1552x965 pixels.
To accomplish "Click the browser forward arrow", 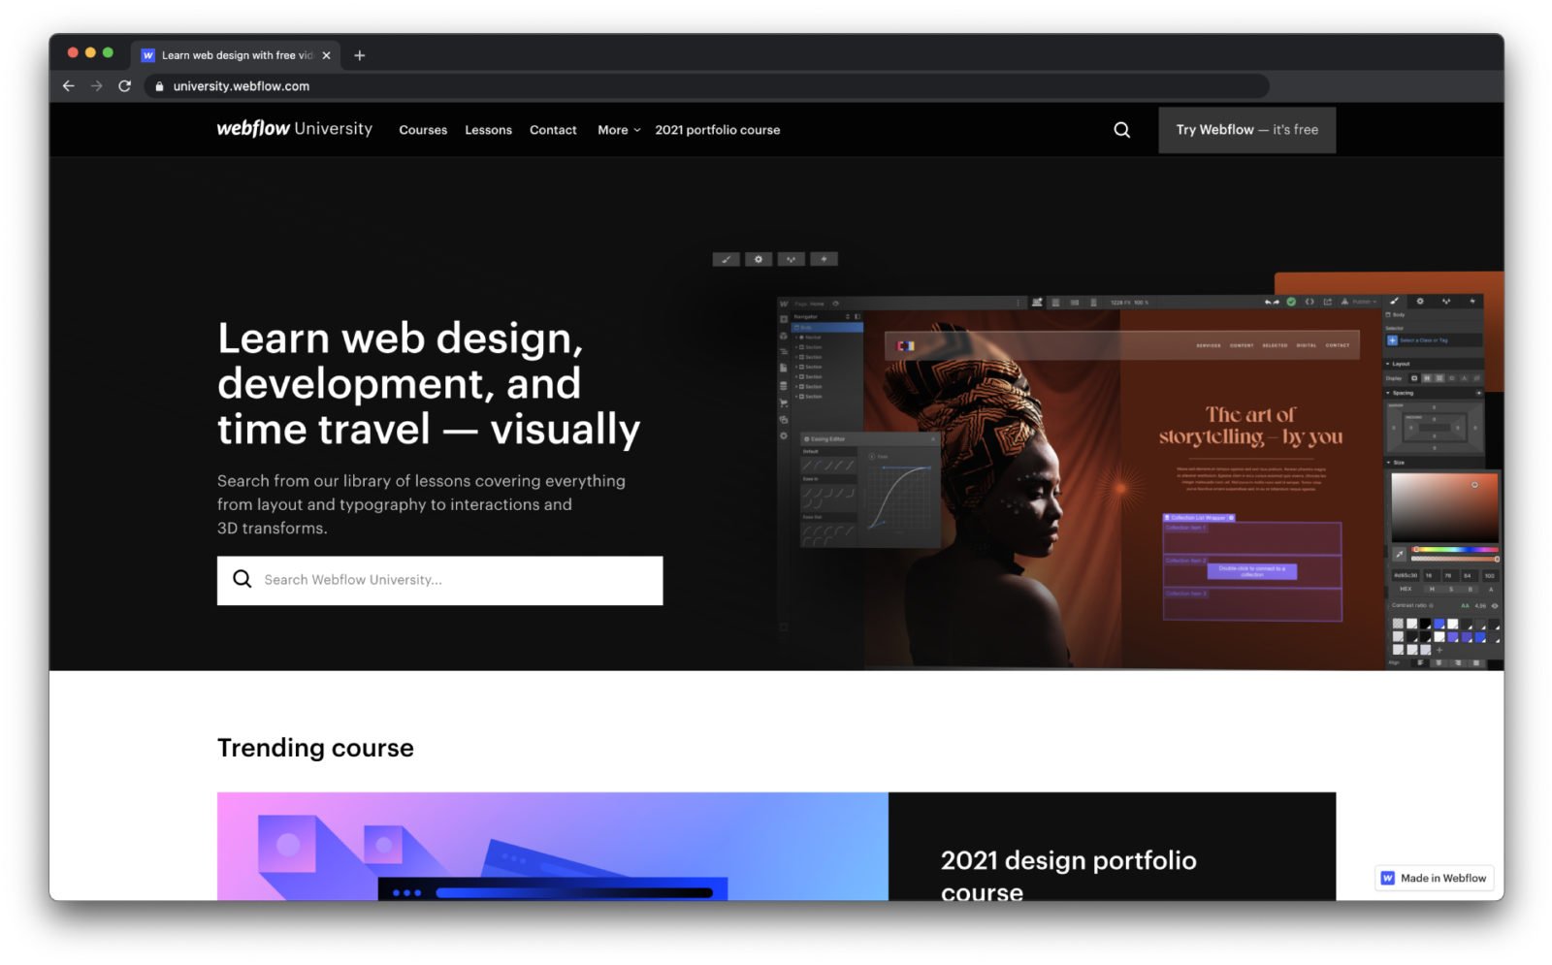I will click(96, 86).
